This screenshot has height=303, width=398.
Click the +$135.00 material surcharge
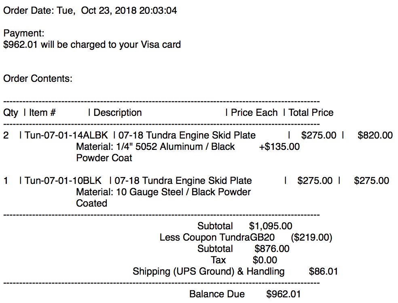click(x=279, y=147)
